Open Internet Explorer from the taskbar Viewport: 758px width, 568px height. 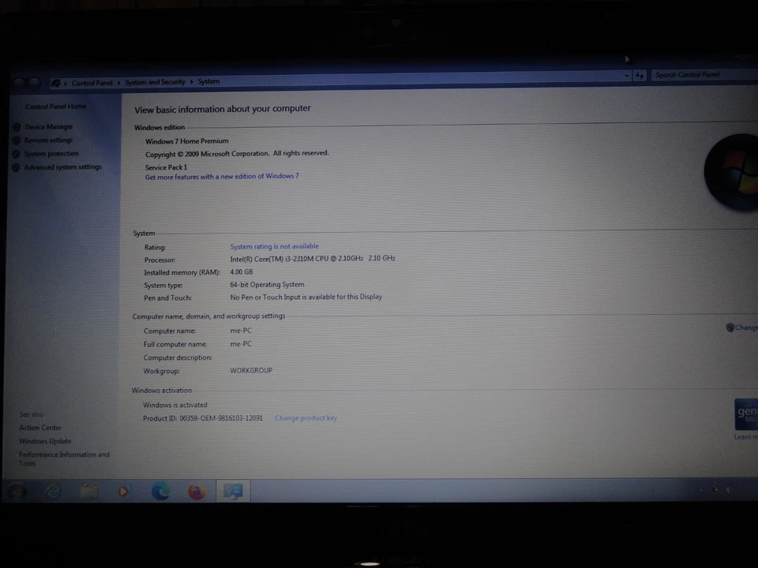pos(53,491)
